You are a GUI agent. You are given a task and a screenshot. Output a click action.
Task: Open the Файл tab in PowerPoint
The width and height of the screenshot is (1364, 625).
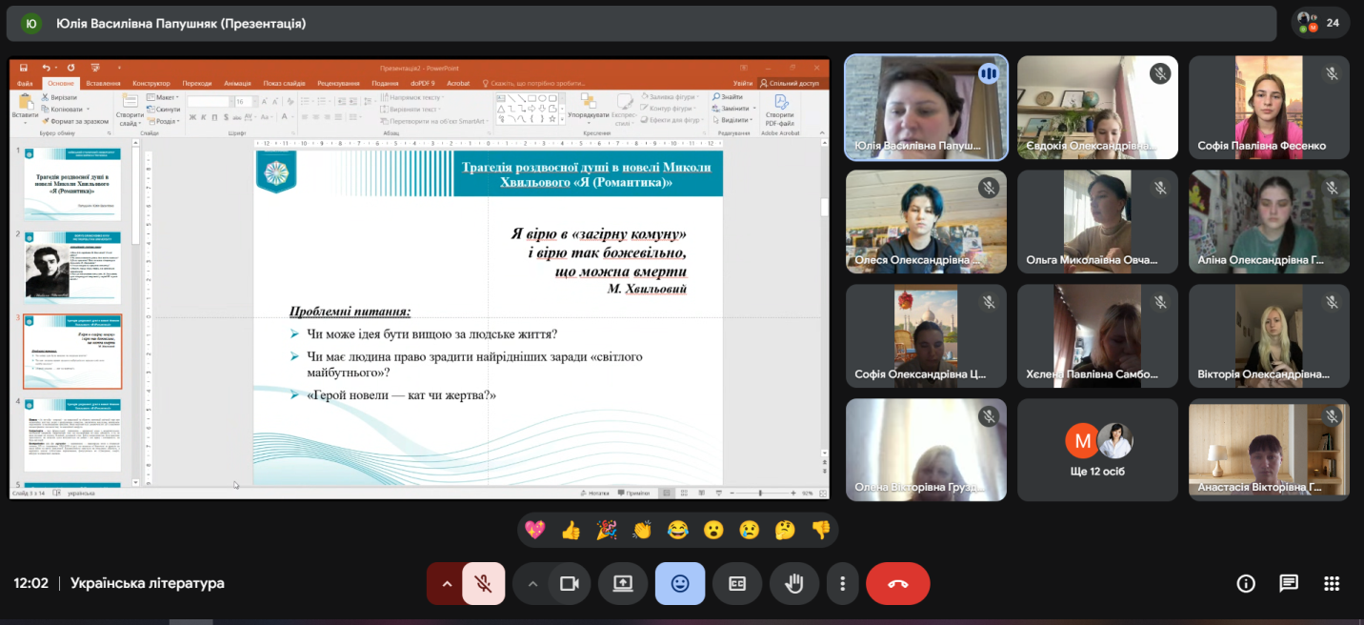25,84
